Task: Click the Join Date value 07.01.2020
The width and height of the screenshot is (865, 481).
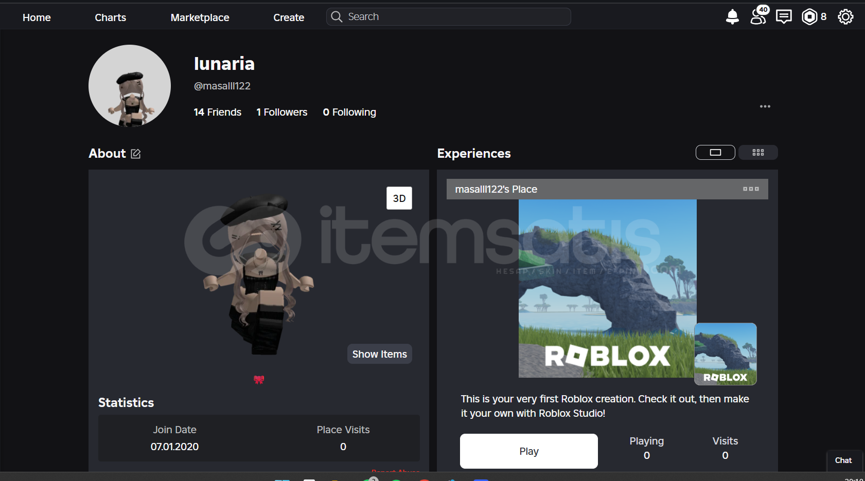Action: pos(174,447)
